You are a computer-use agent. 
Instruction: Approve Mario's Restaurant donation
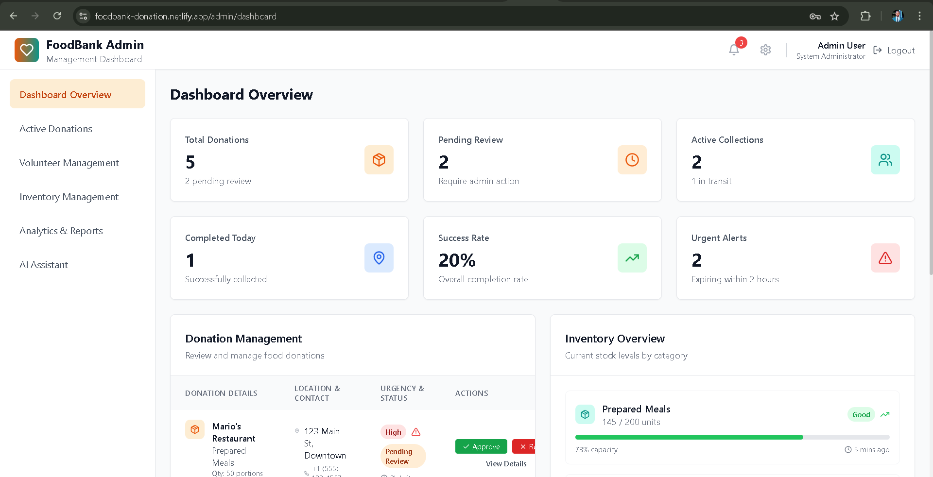[481, 446]
